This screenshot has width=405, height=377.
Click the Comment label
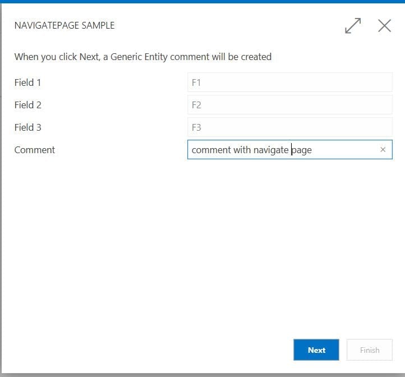click(x=35, y=150)
